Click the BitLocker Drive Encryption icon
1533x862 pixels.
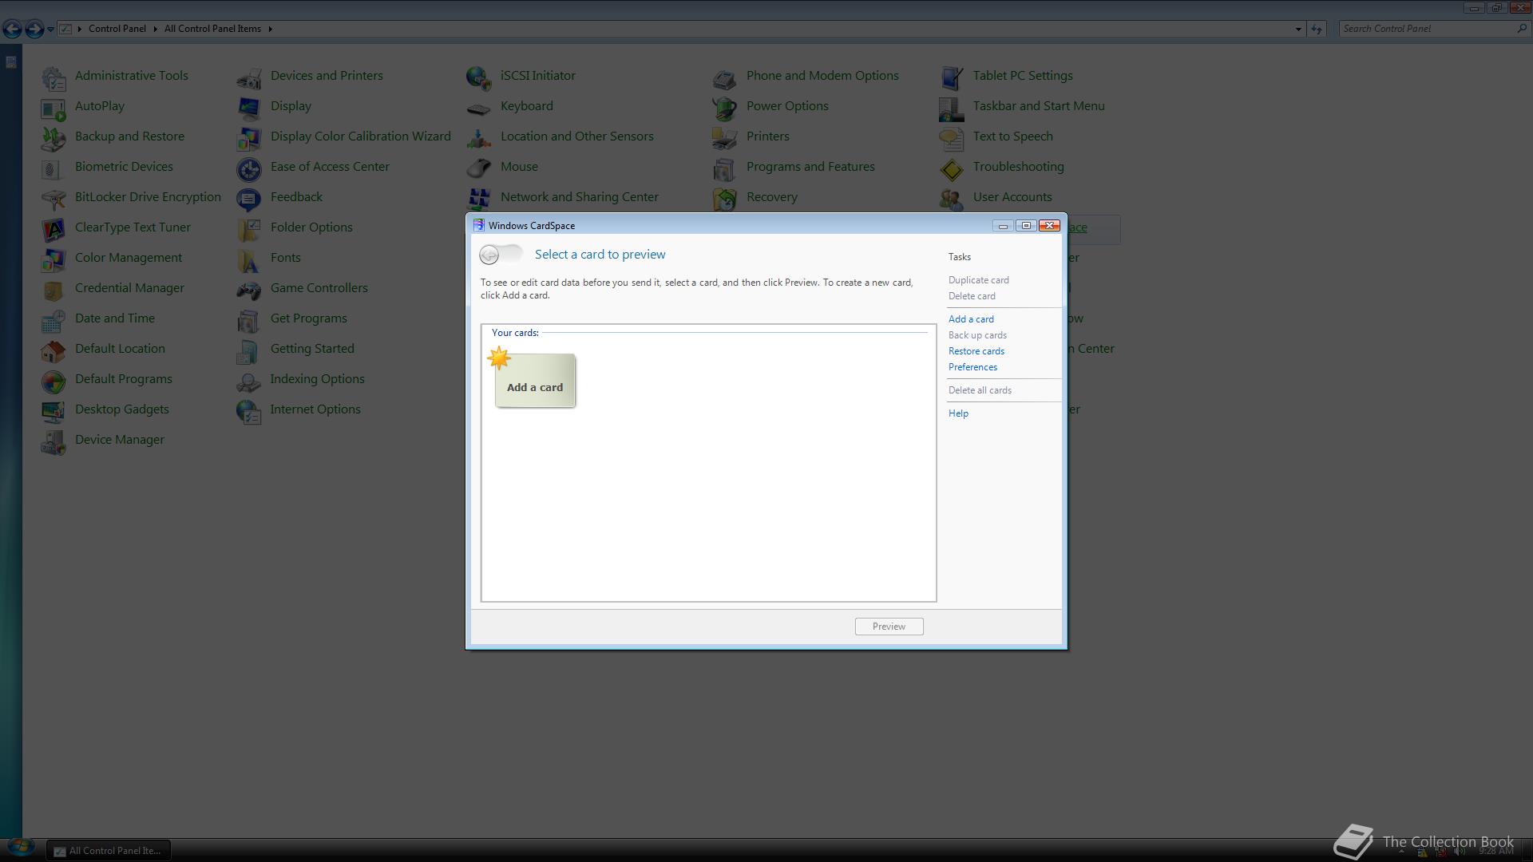point(53,198)
